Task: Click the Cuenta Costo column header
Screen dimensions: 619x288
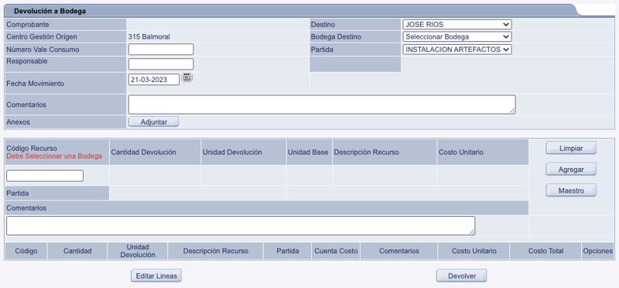Action: [x=336, y=251]
